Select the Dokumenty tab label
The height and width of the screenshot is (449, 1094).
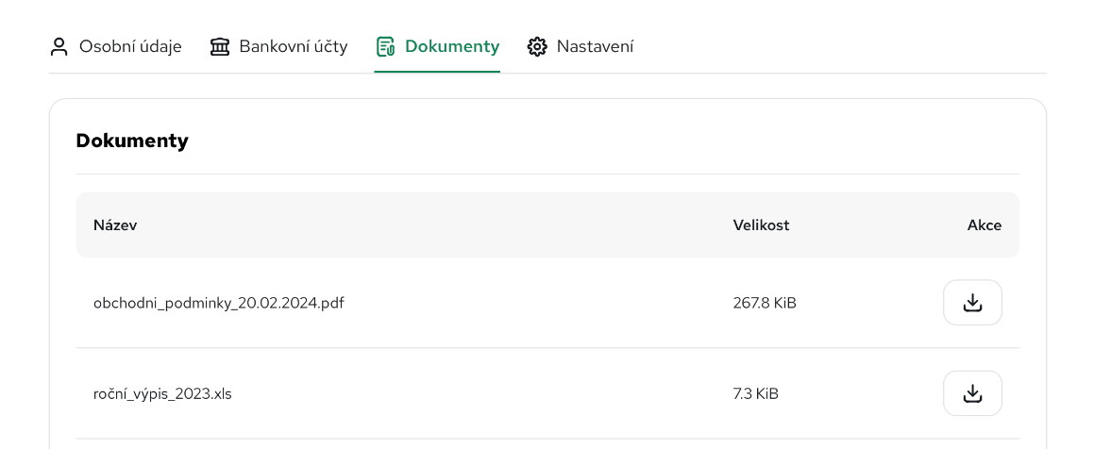click(451, 46)
